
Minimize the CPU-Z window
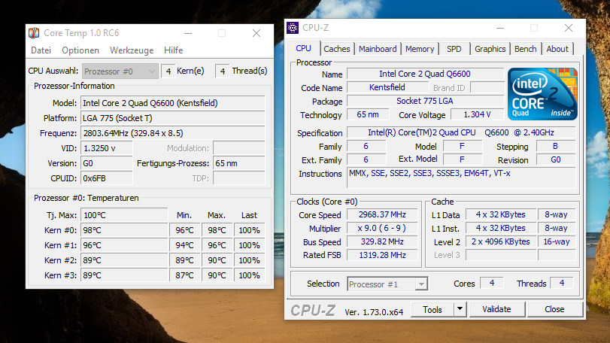[500, 28]
